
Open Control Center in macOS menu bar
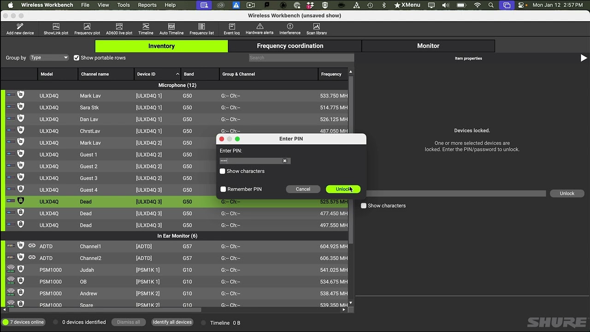[521, 5]
